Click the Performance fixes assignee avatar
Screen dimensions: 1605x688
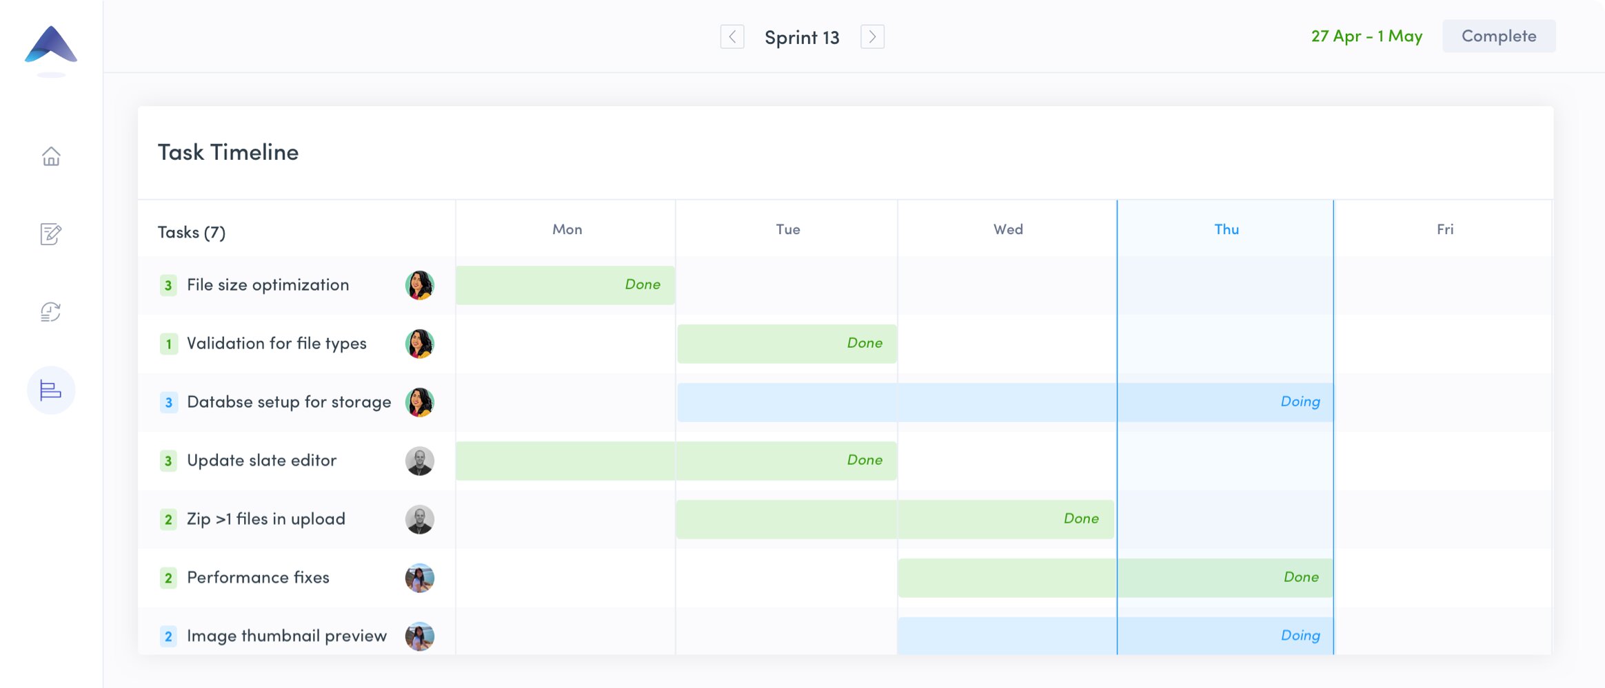pyautogui.click(x=419, y=578)
